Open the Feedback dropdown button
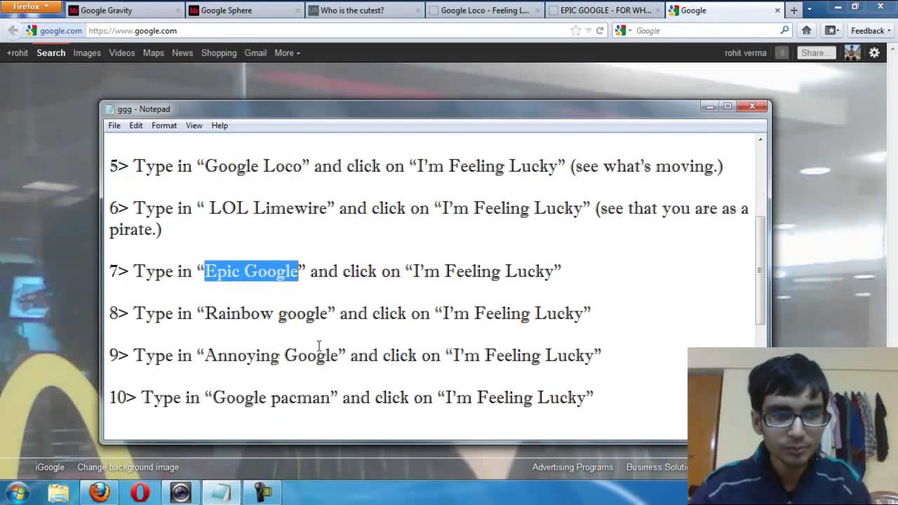This screenshot has width=898, height=505. point(871,30)
